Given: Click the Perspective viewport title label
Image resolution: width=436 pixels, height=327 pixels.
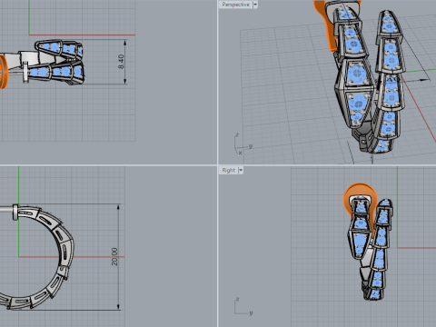Looking at the screenshot, I should pos(235,5).
